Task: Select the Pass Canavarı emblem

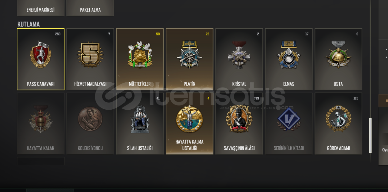Action: pyautogui.click(x=41, y=59)
